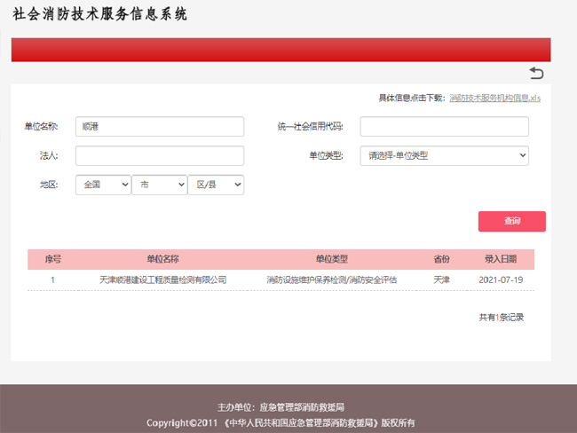Click the 录入日期 column header

[x=500, y=259]
